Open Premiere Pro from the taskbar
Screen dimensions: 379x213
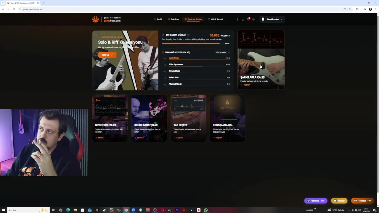point(177,210)
